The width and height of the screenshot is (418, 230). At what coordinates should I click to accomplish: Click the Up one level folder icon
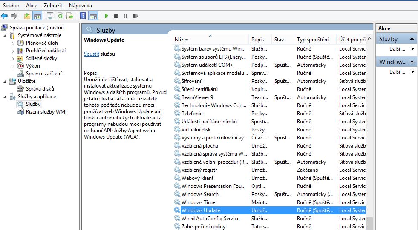coord(27,16)
